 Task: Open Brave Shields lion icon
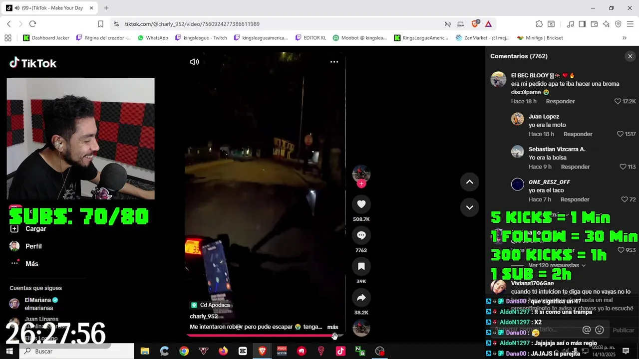475,23
